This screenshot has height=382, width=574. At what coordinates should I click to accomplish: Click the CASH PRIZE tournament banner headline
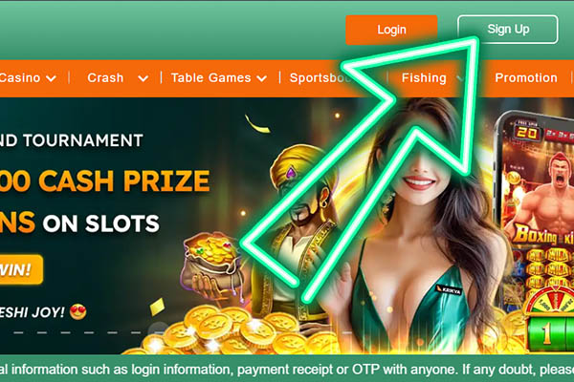click(105, 180)
